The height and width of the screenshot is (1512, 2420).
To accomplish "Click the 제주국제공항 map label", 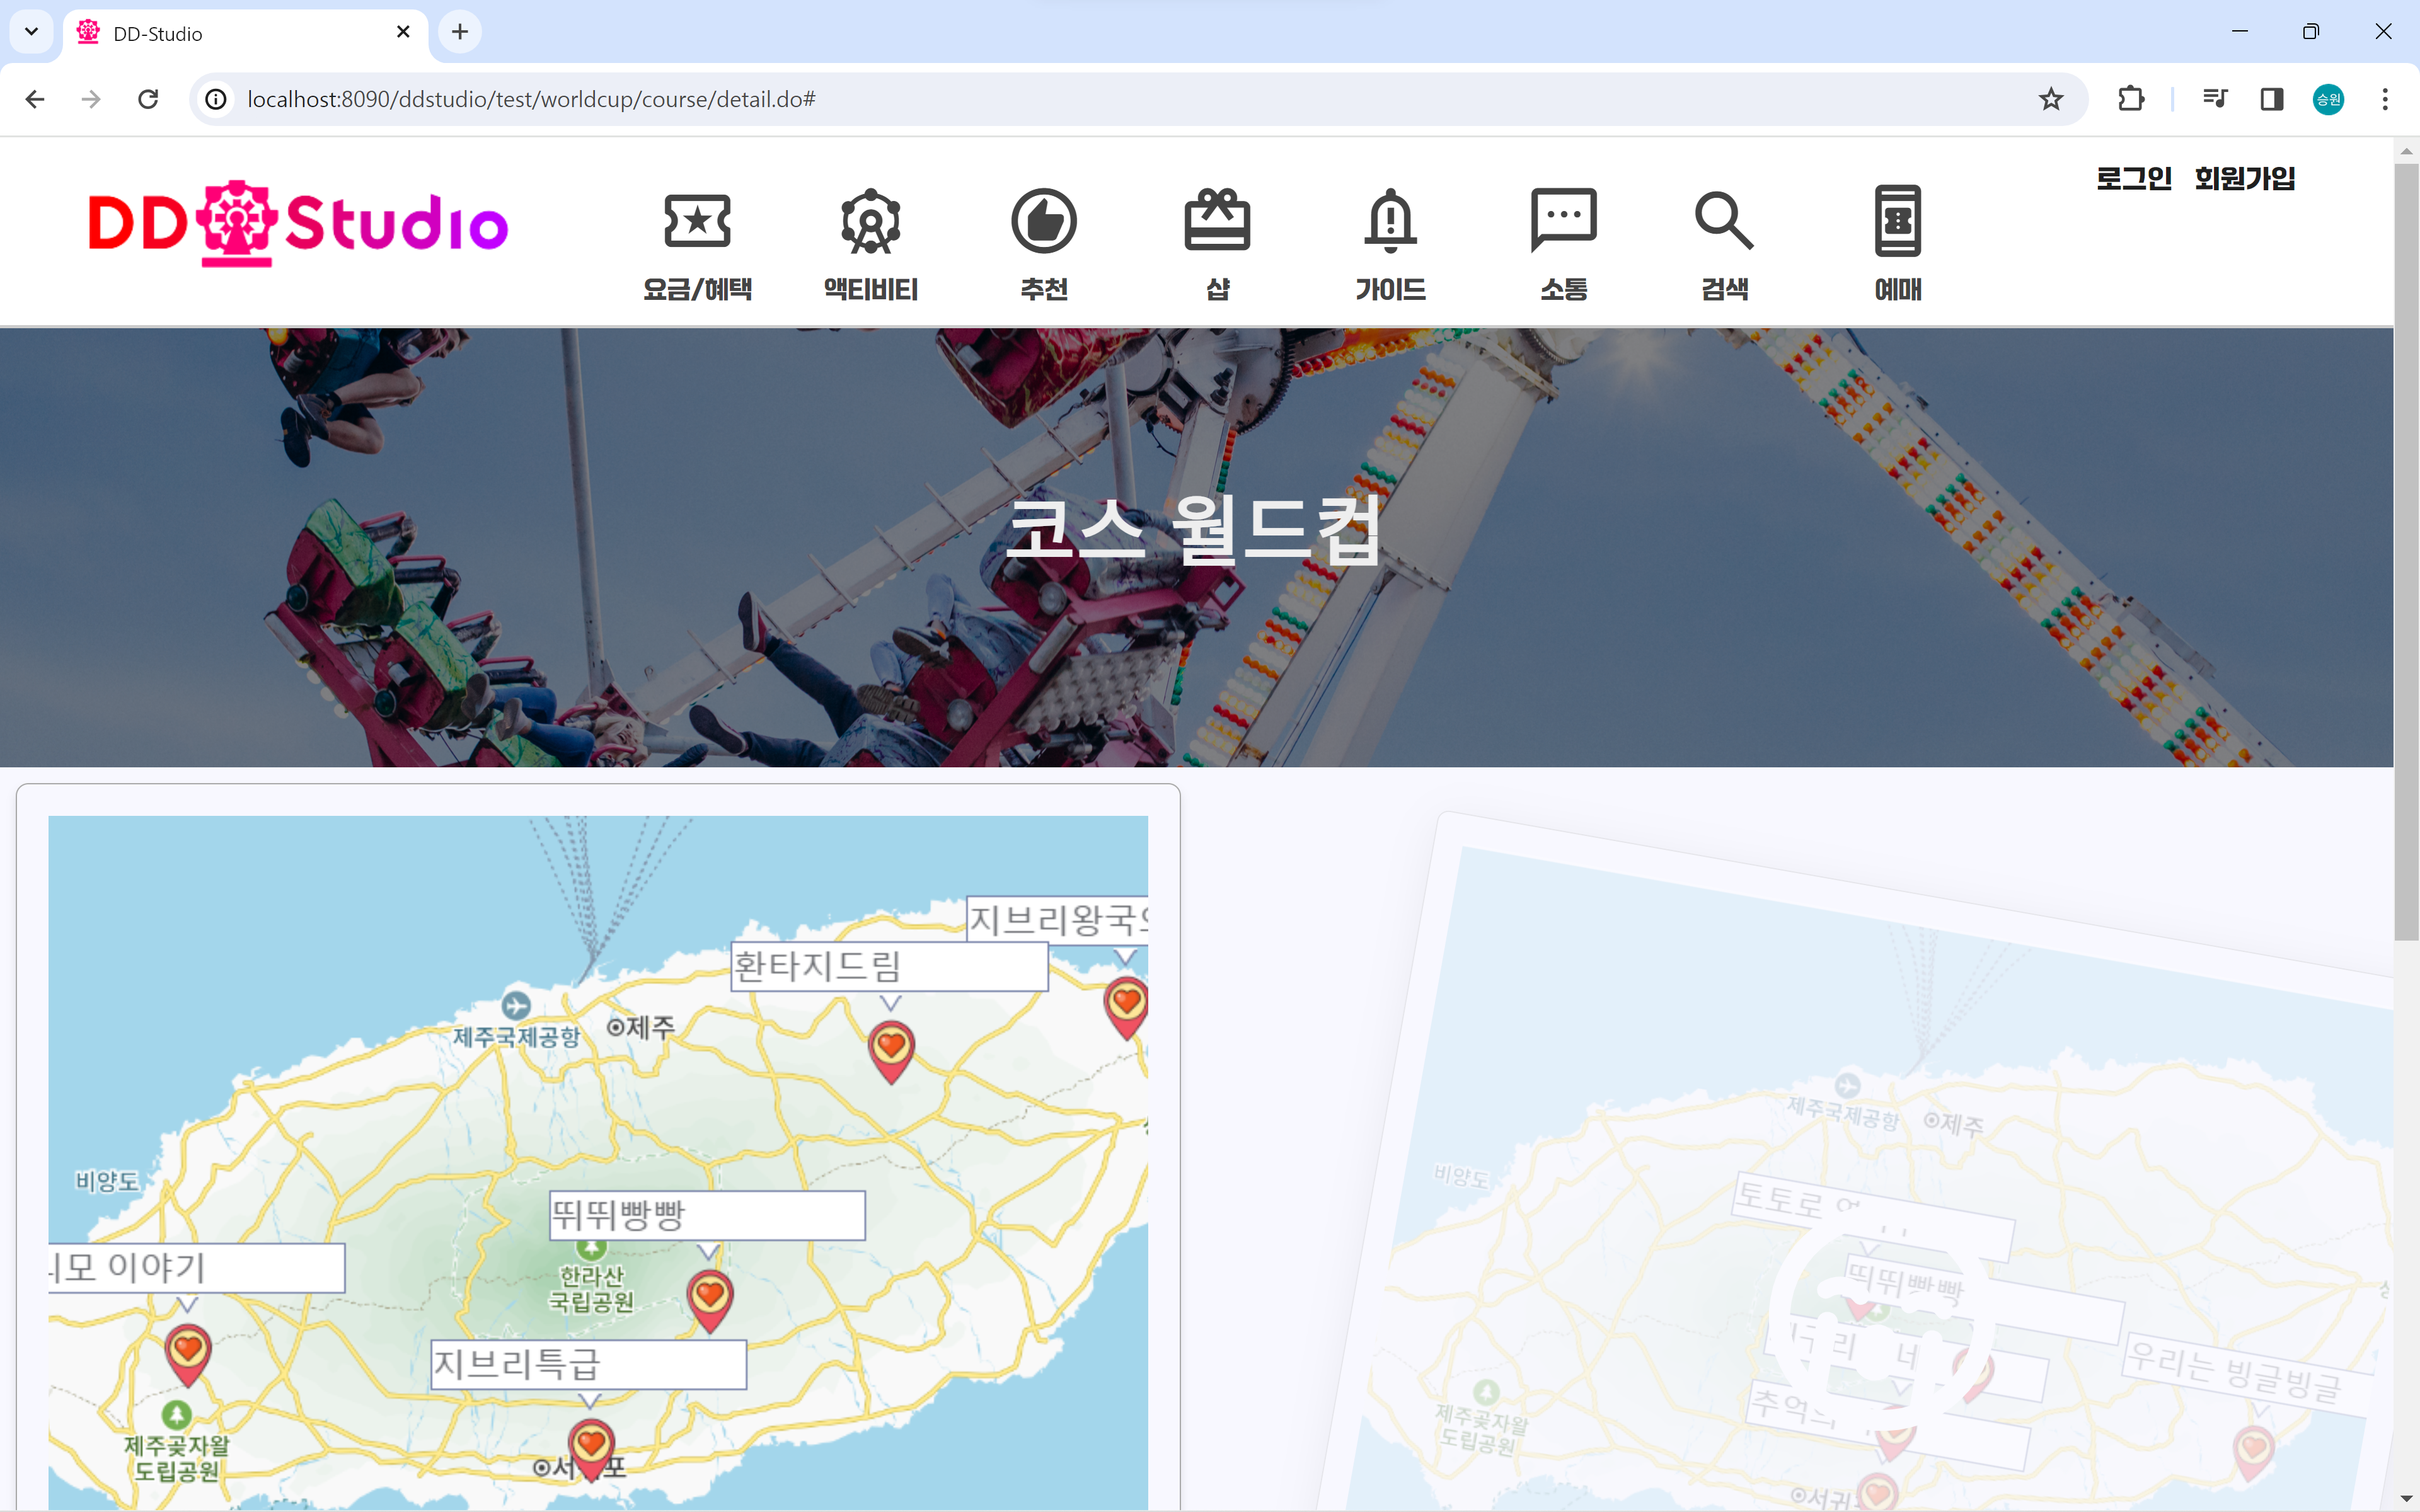I will [x=516, y=1037].
